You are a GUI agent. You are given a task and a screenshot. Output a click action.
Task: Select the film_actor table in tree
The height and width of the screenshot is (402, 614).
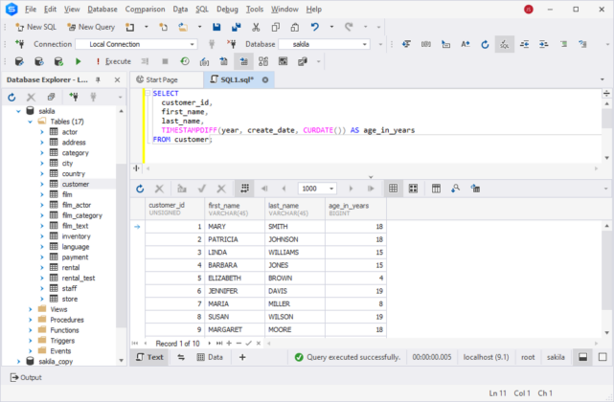76,205
